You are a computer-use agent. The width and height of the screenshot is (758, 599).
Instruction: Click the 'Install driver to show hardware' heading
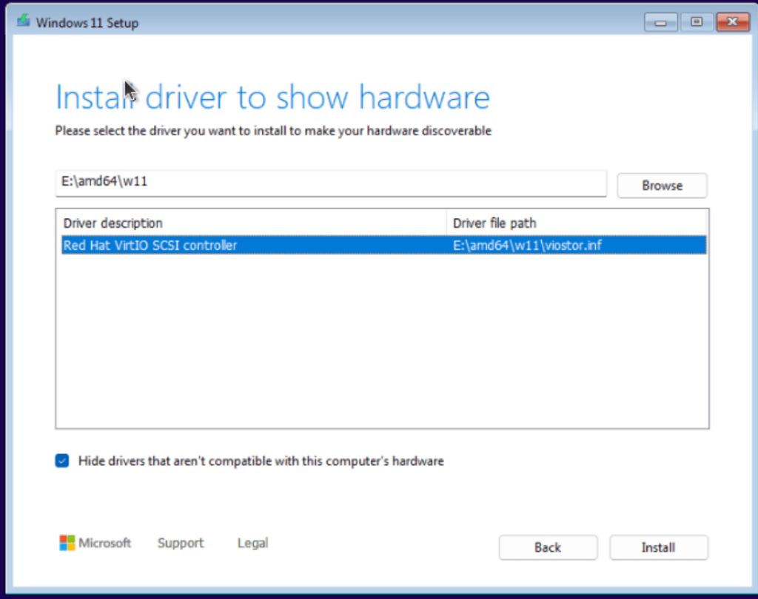pyautogui.click(x=272, y=97)
